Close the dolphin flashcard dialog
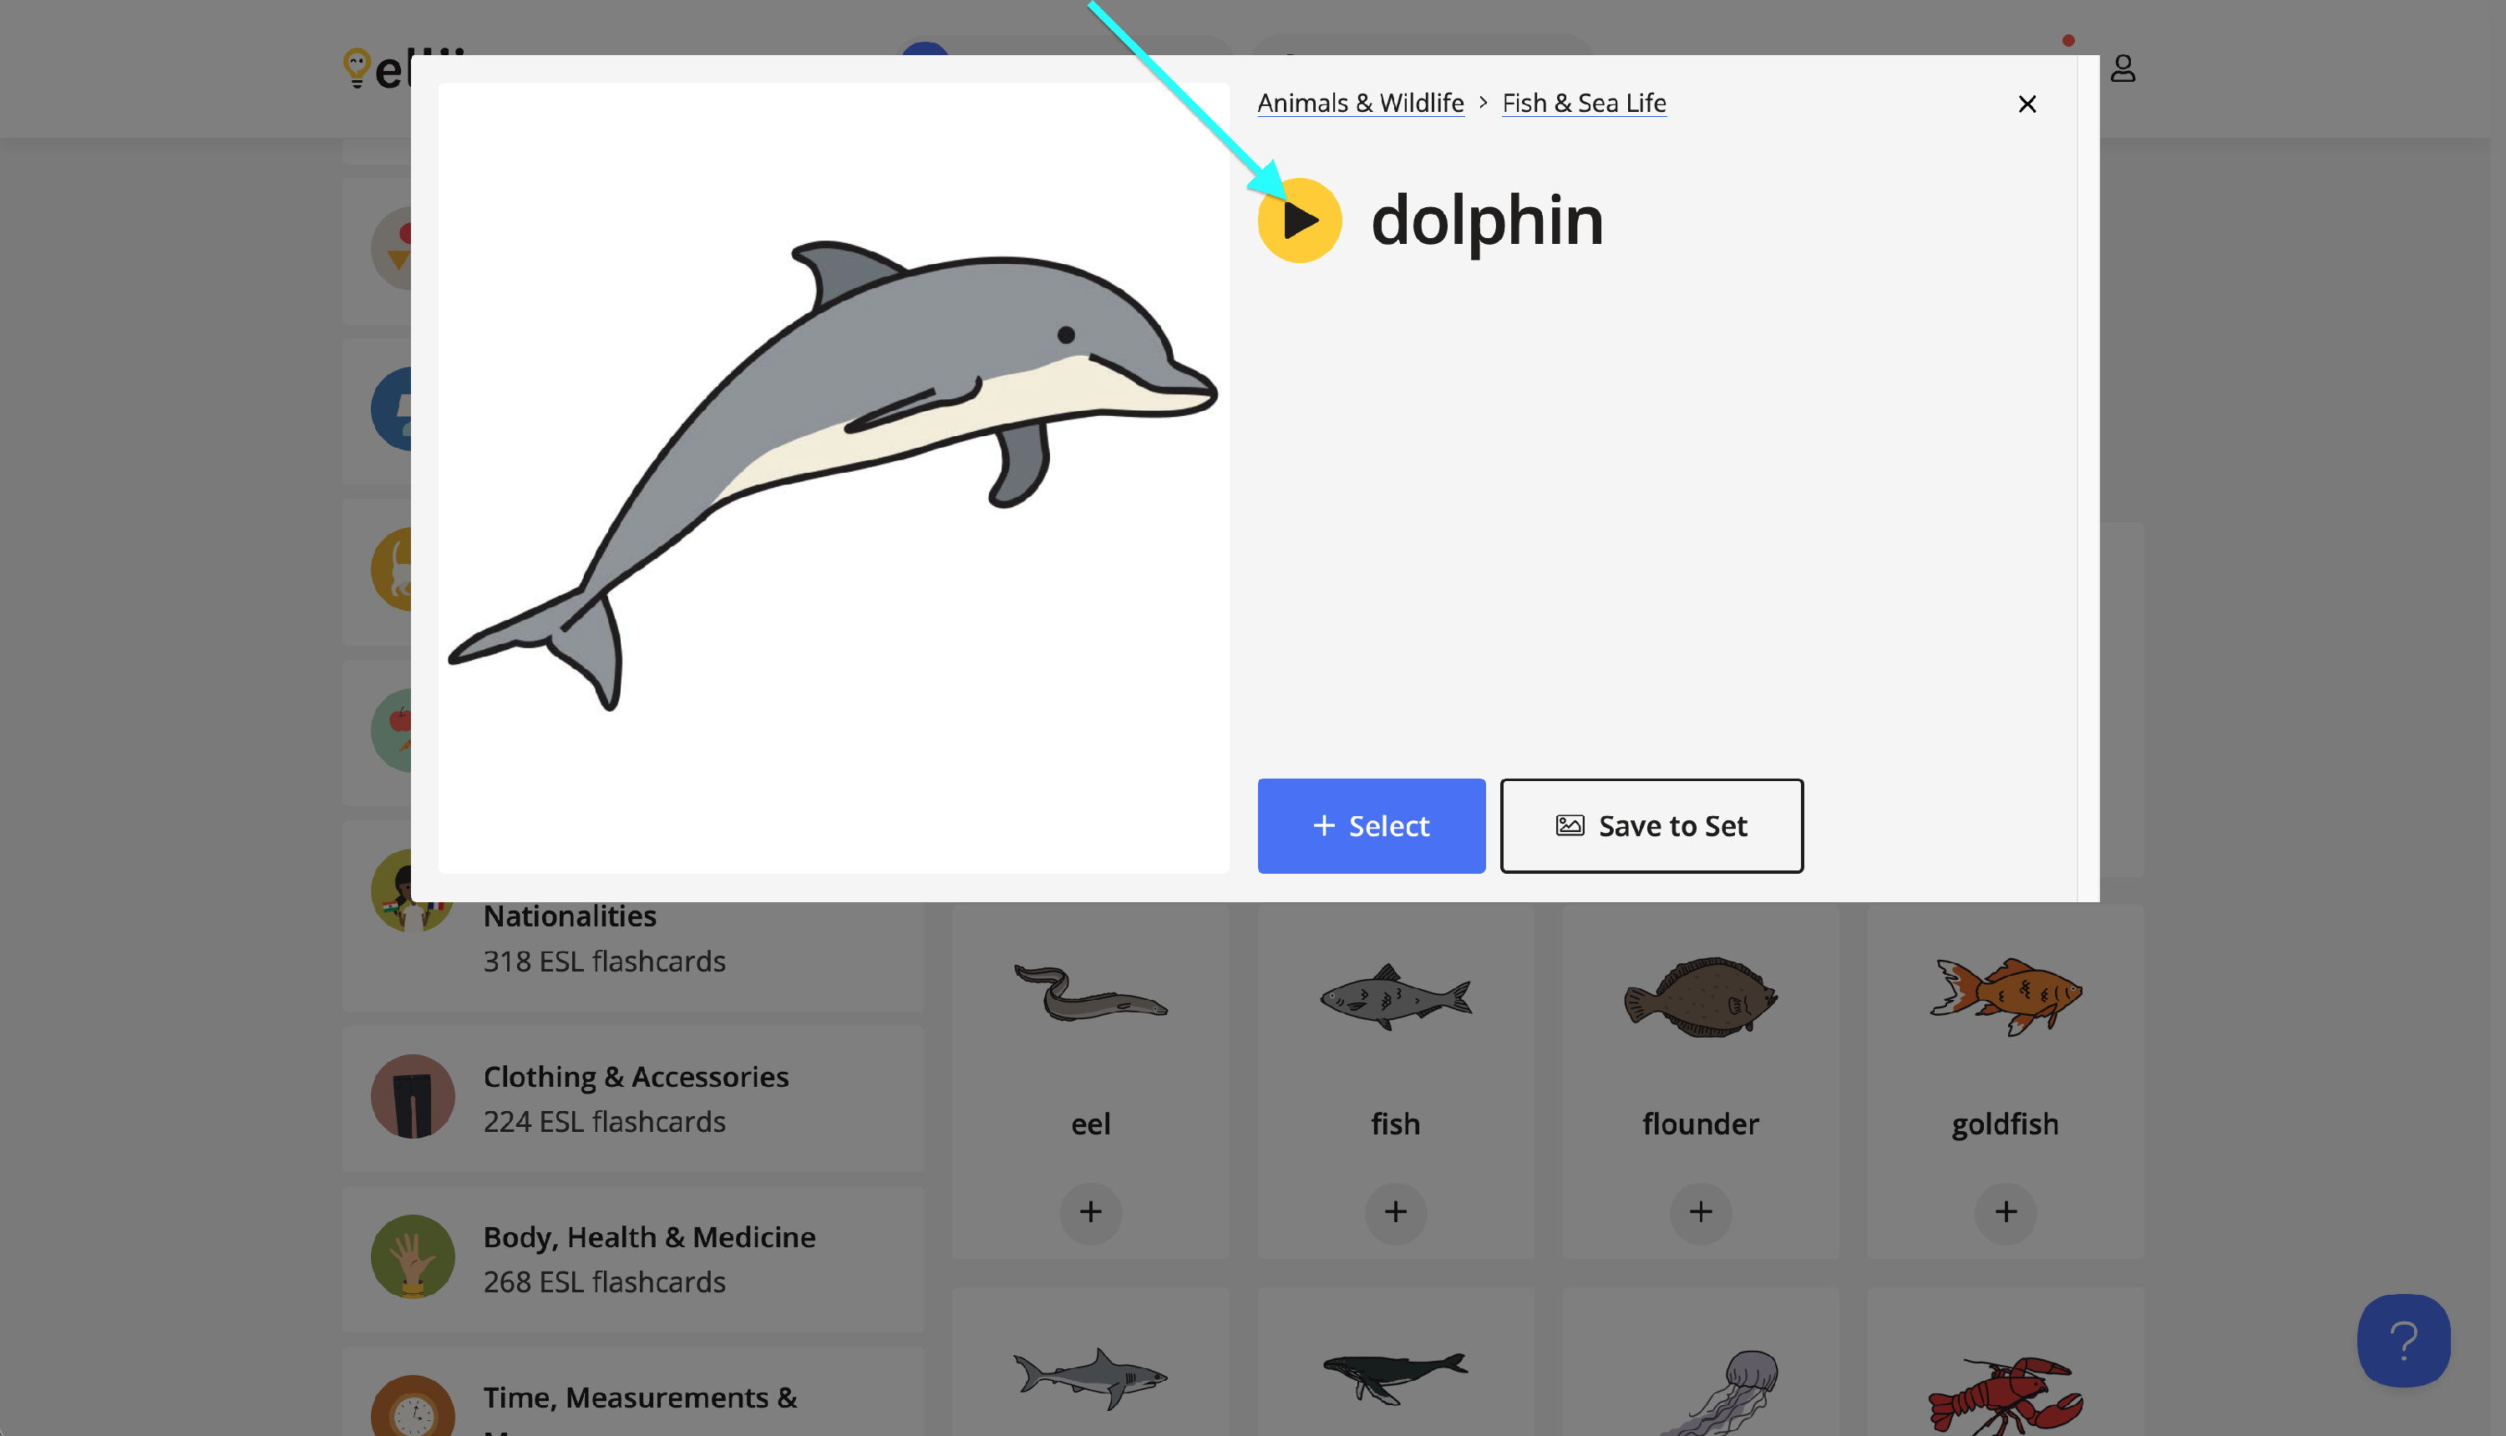Viewport: 2506px width, 1436px height. 2027,104
